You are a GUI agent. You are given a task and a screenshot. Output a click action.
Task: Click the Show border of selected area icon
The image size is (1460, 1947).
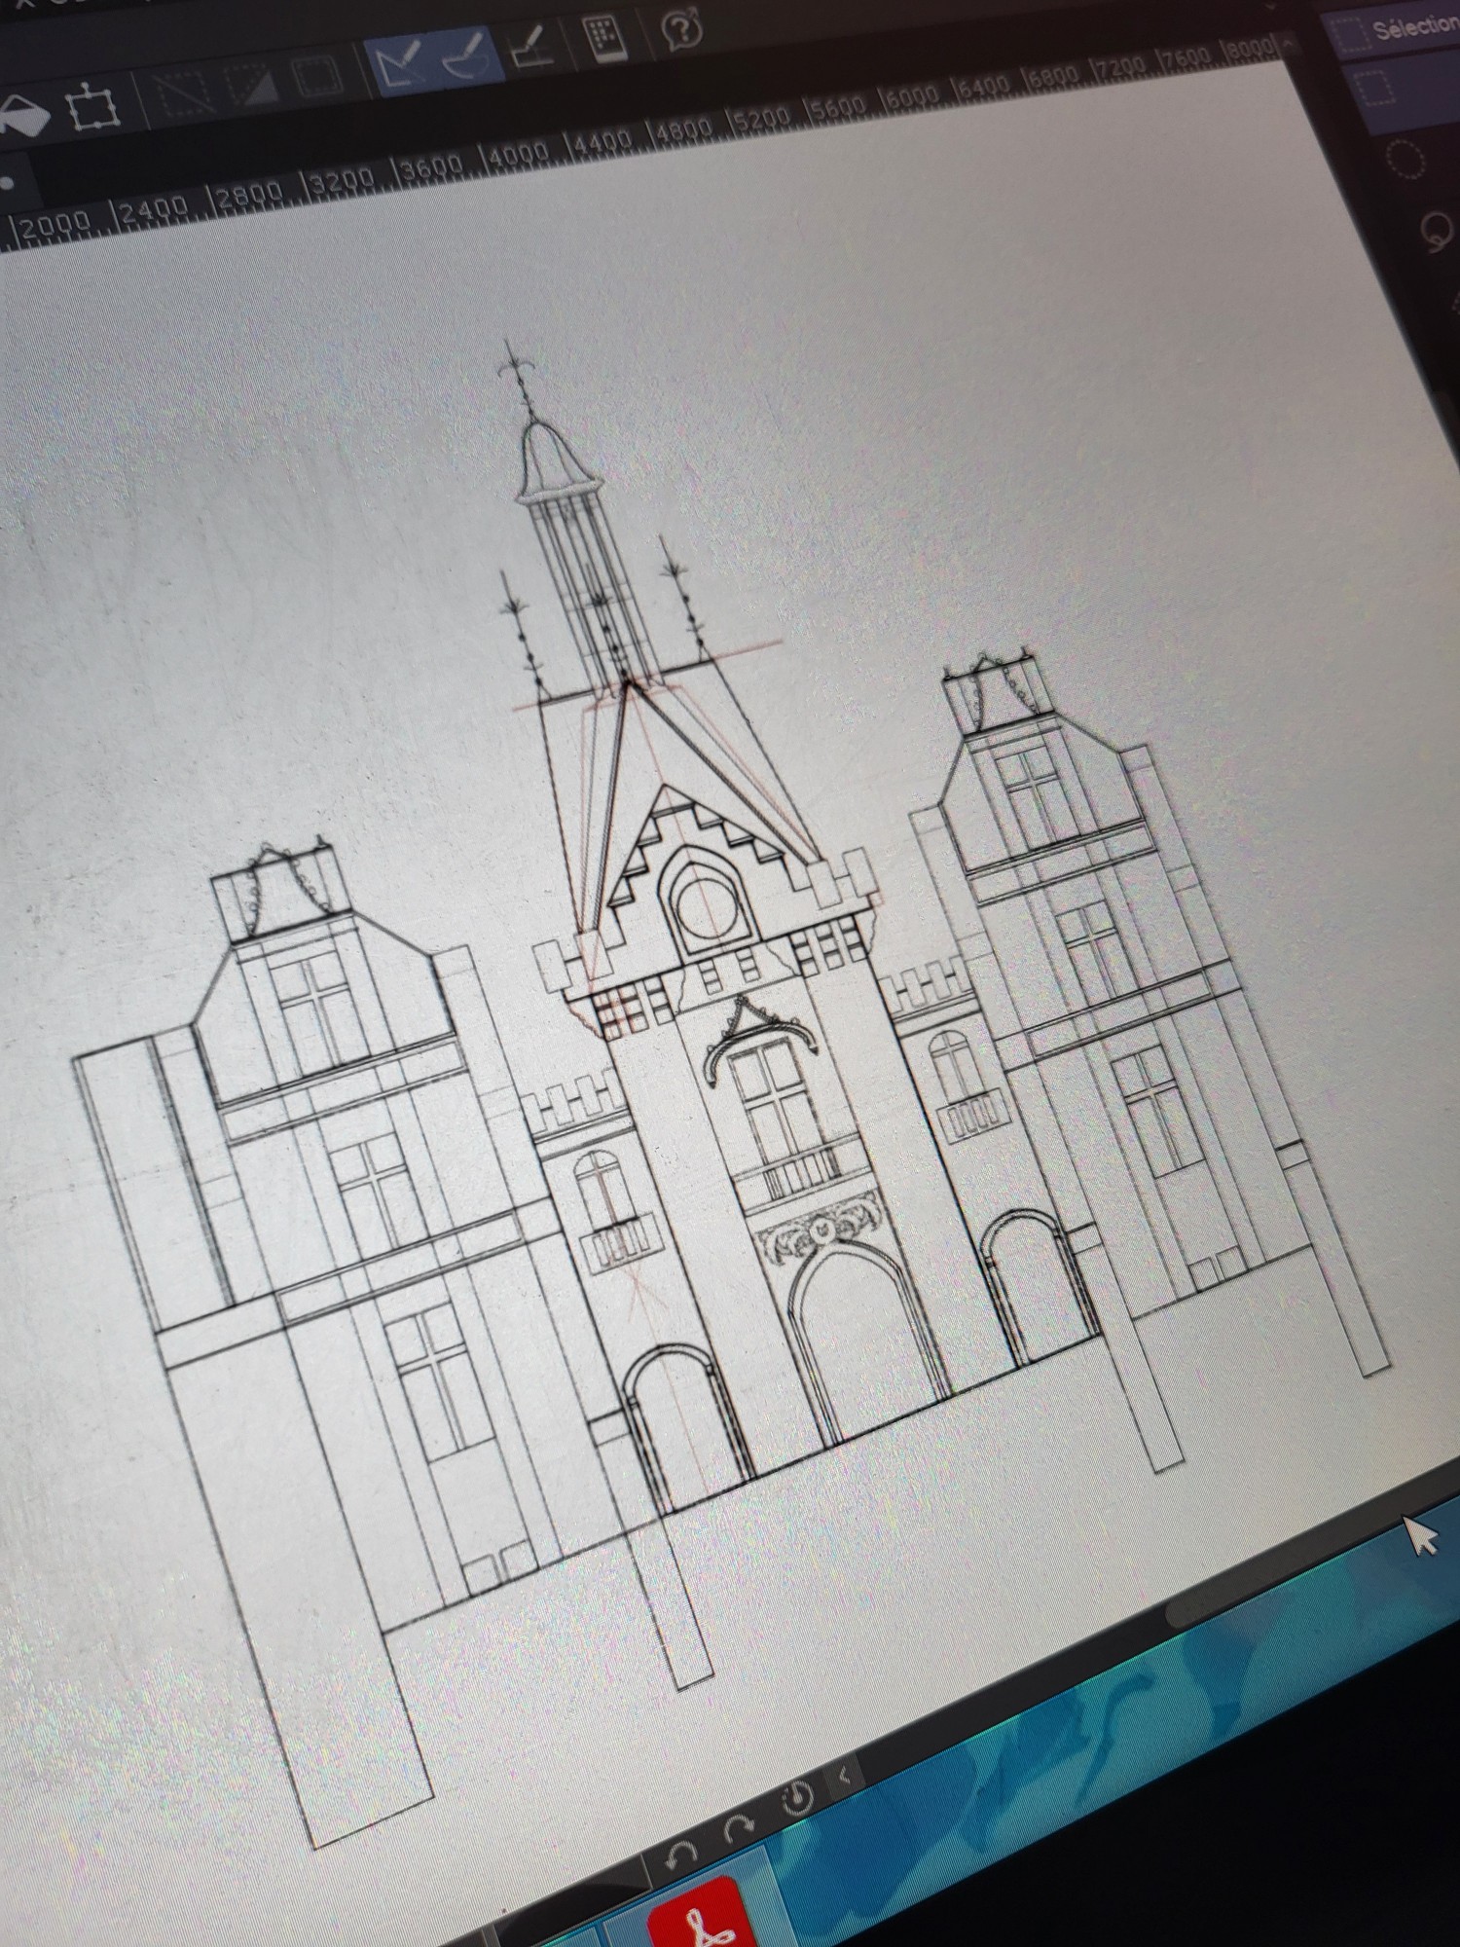pos(314,74)
